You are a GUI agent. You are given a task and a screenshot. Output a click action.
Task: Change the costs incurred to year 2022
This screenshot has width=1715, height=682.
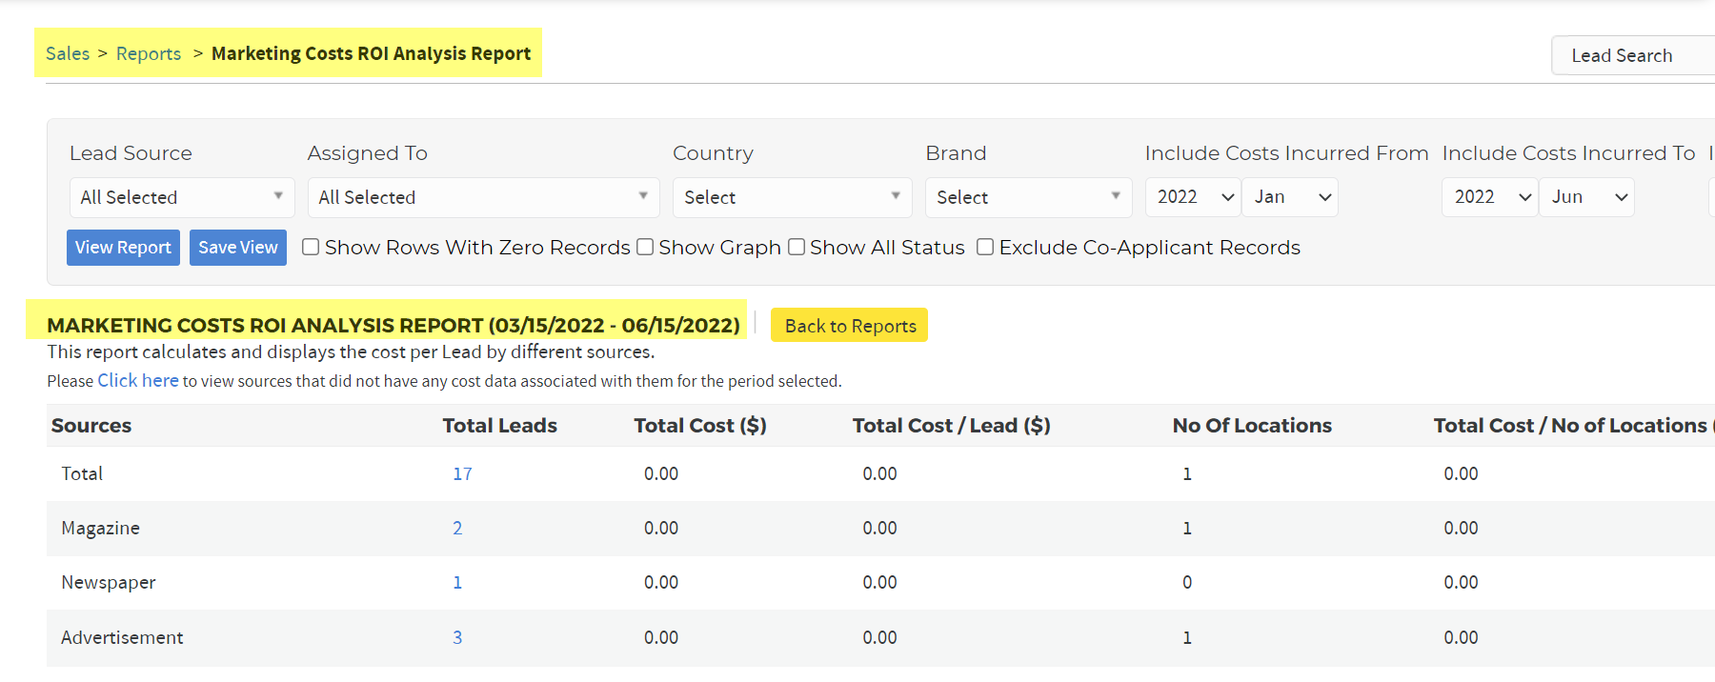click(x=1490, y=197)
